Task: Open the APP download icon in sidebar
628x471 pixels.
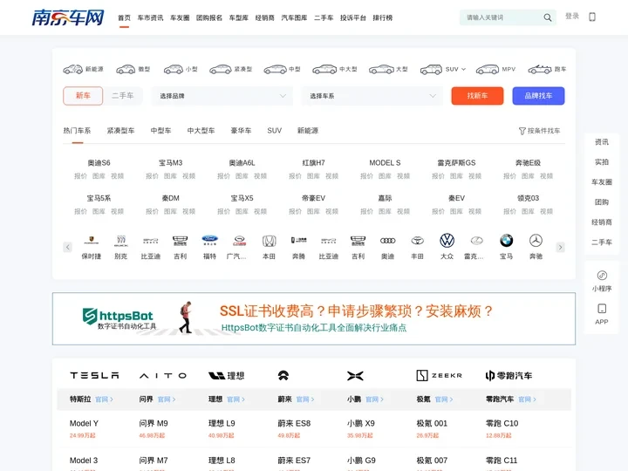Action: coord(602,309)
